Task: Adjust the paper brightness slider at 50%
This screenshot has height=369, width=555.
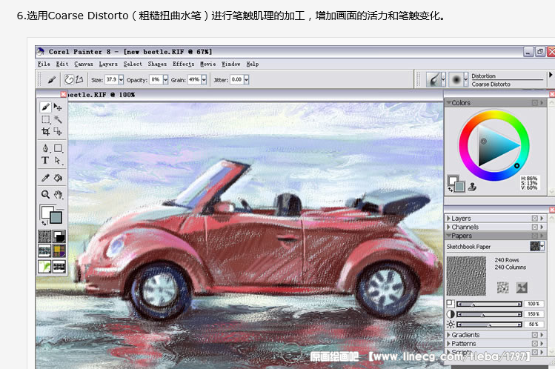Action: [x=489, y=325]
